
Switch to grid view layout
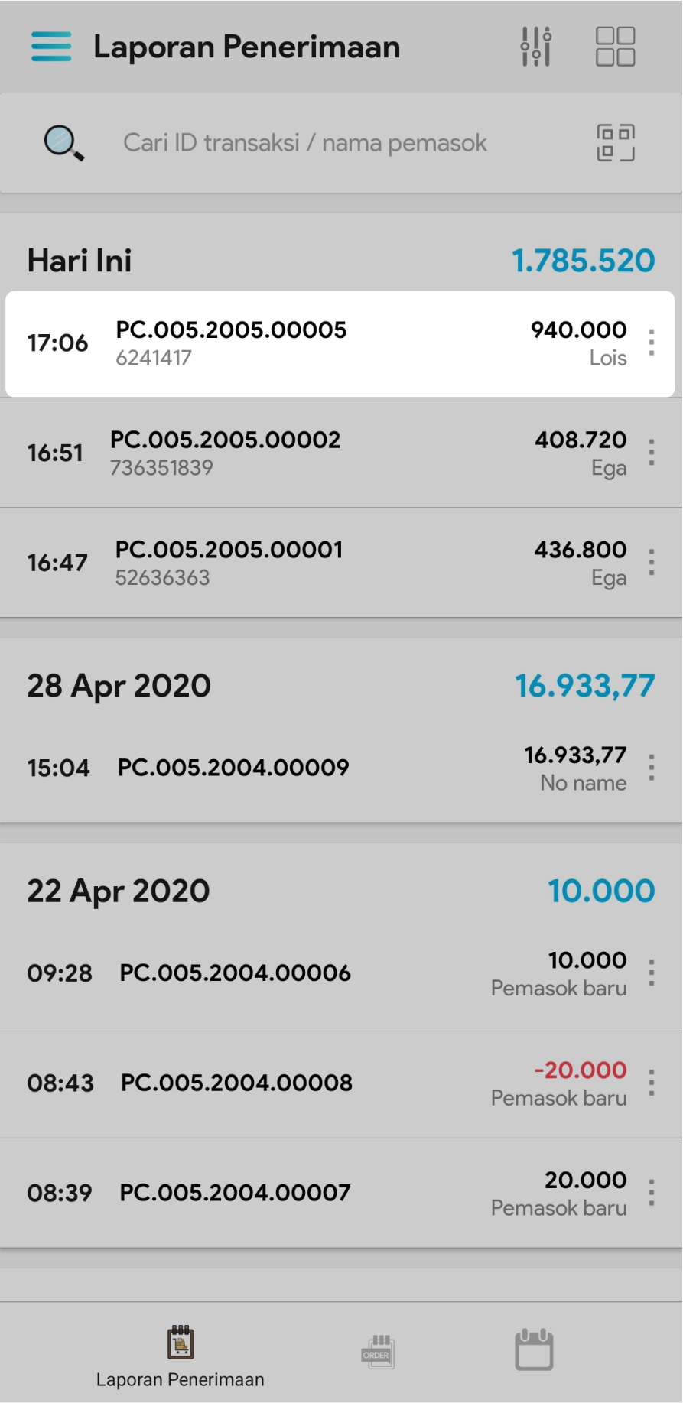(x=615, y=47)
